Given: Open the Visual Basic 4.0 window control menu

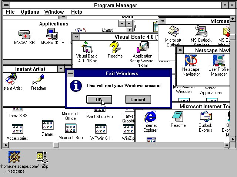Looking at the screenshot, I should (77, 37).
